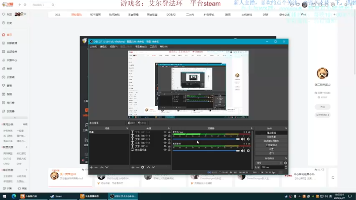Image resolution: width=356 pixels, height=200 pixels.
Task: Open the 工具(T) menu in OBS
Action: coord(153,47)
